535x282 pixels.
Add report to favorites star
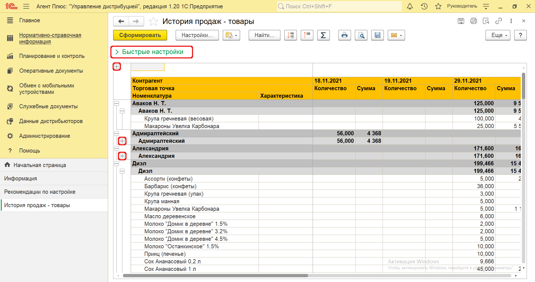(153, 21)
